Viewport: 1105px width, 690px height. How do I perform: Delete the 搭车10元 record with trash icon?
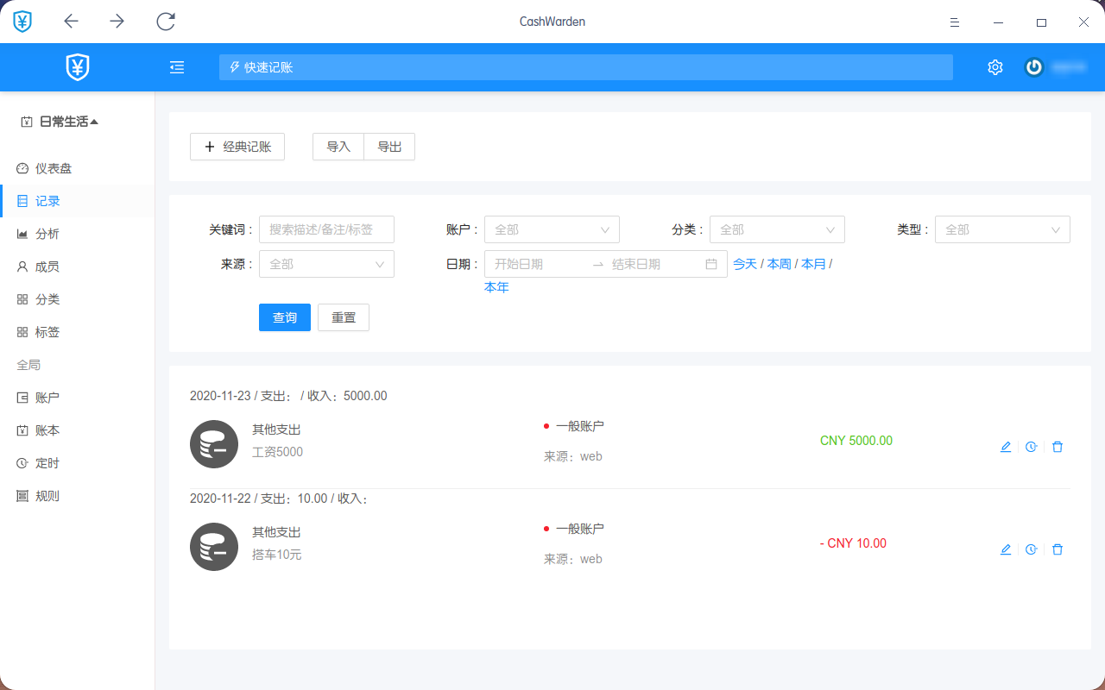coord(1058,549)
